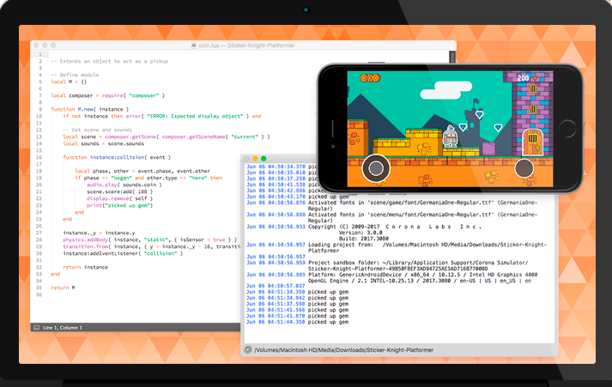
Task: Tap the arched wooden door on the tower
Action: [533, 142]
